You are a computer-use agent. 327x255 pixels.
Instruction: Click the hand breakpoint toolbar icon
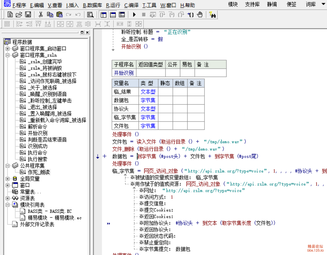click(200, 15)
